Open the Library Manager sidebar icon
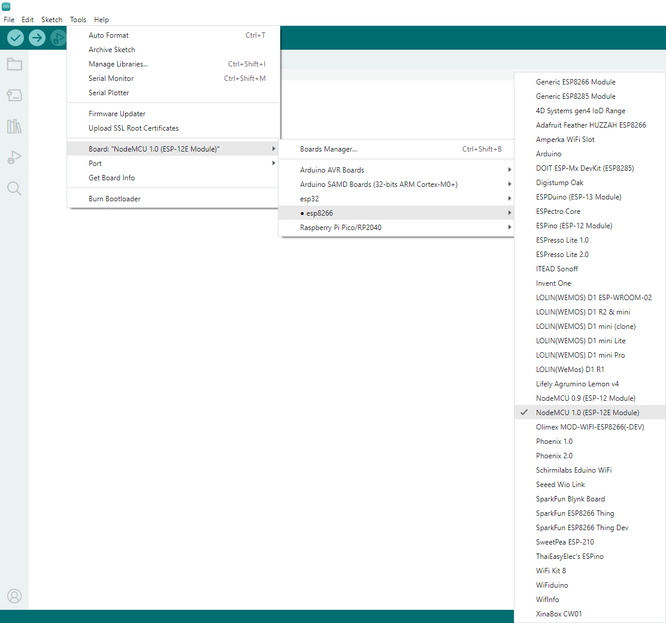The image size is (666, 623). (14, 126)
